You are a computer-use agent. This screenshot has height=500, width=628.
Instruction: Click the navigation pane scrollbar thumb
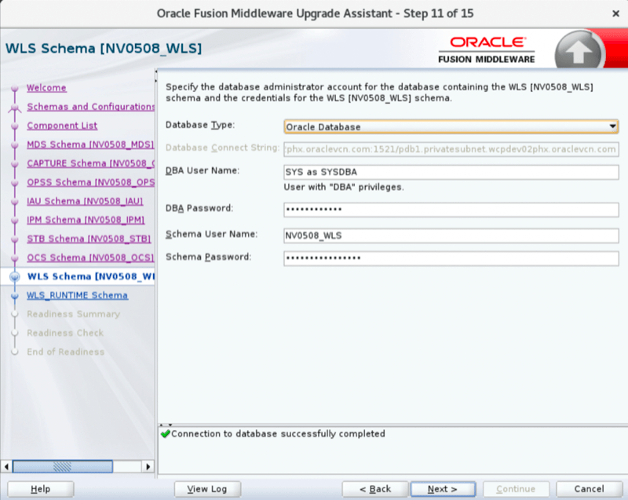(63, 466)
